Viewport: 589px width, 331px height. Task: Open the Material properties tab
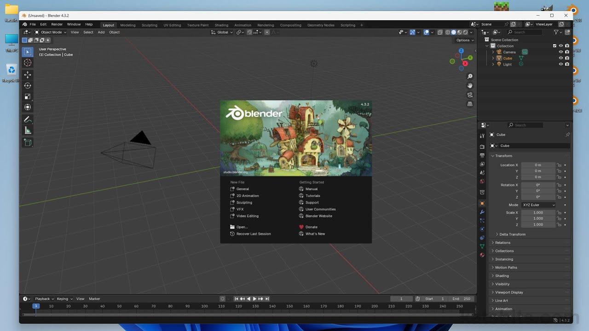[x=482, y=255]
